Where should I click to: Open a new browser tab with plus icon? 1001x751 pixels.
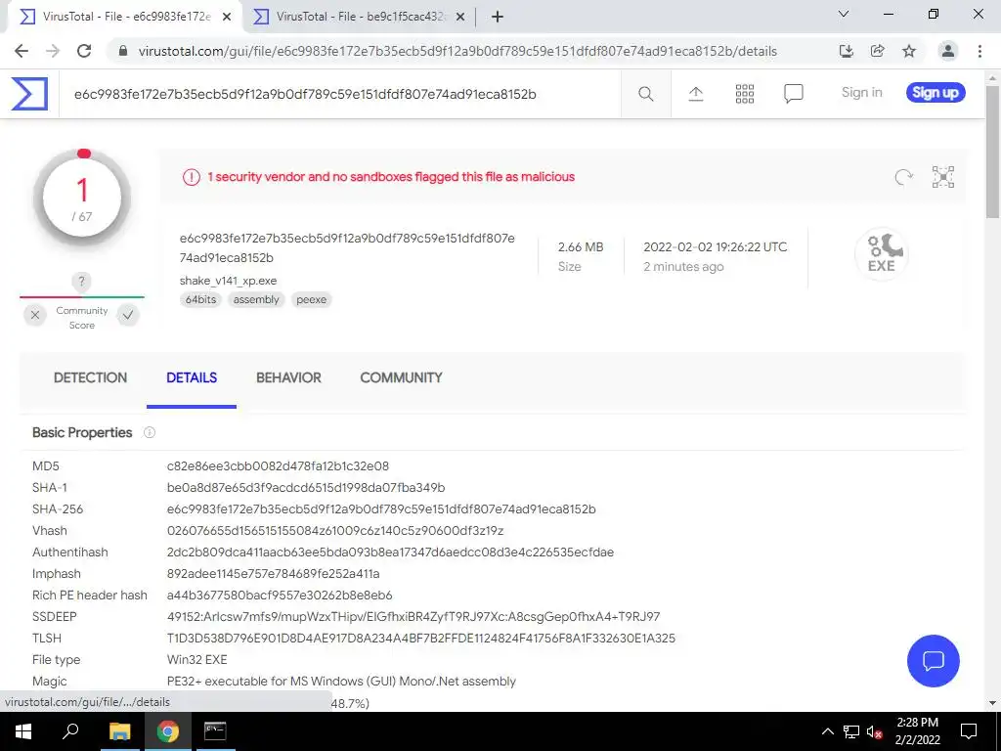point(498,17)
